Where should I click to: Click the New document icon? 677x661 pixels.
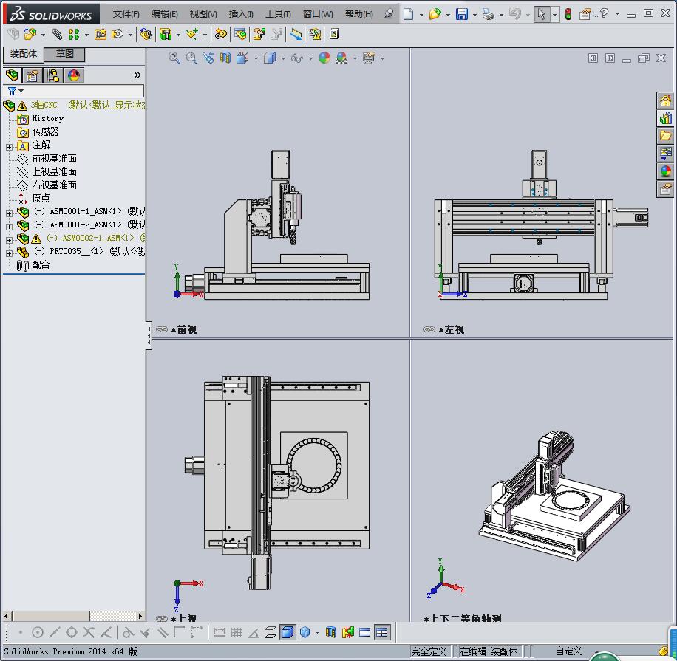click(409, 14)
